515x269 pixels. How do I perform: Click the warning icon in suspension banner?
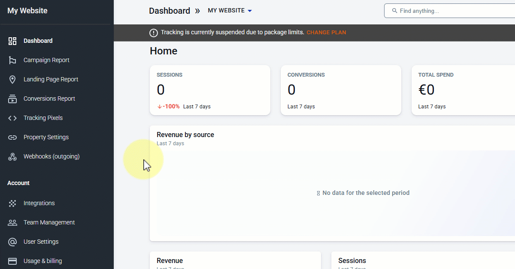pos(153,33)
